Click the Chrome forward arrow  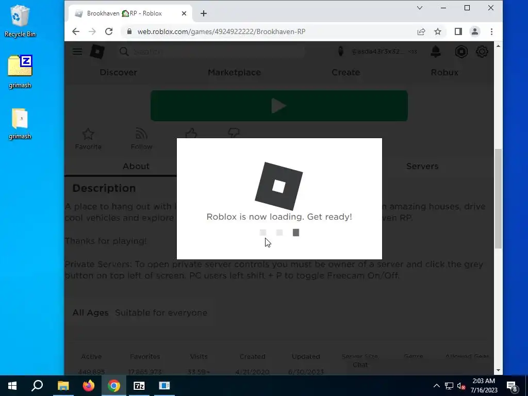[92, 31]
